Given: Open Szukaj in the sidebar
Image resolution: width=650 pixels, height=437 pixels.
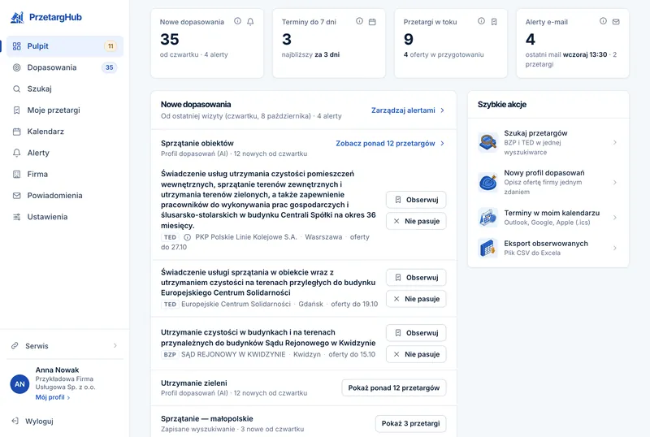Looking at the screenshot, I should [65, 89].
